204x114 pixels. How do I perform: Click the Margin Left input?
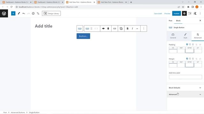198,65
